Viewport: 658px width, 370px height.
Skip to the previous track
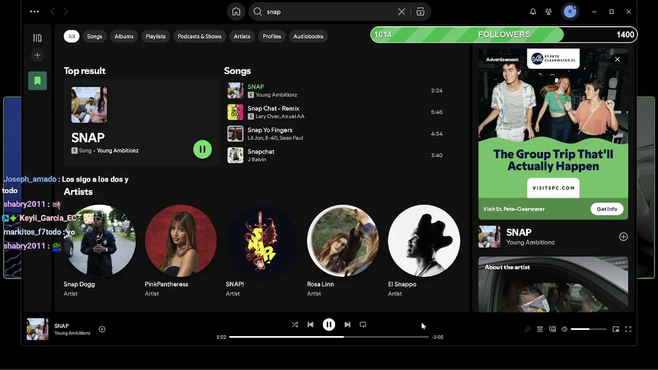coord(310,325)
